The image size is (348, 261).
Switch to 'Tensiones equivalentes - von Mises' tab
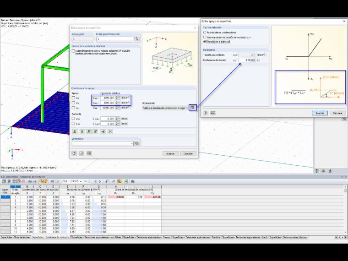point(96,237)
